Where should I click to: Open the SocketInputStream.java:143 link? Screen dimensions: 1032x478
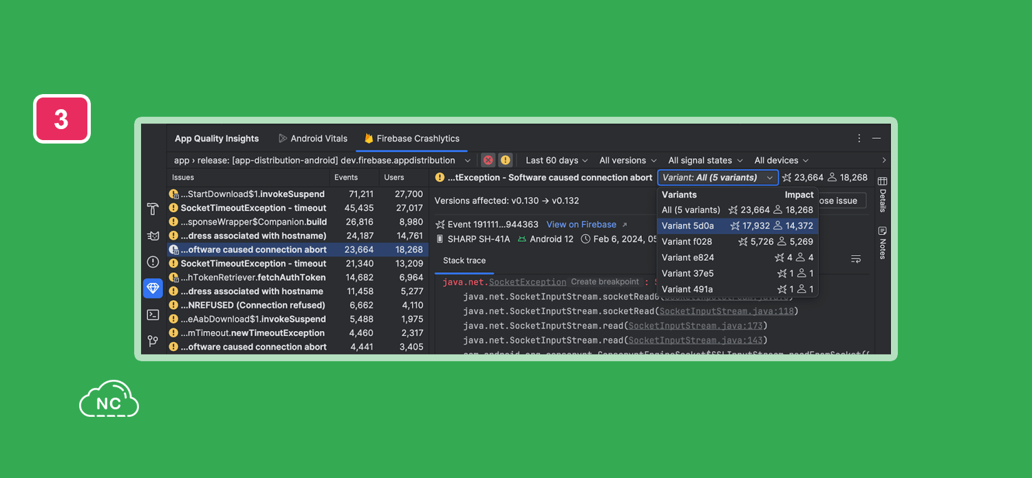pyautogui.click(x=696, y=340)
